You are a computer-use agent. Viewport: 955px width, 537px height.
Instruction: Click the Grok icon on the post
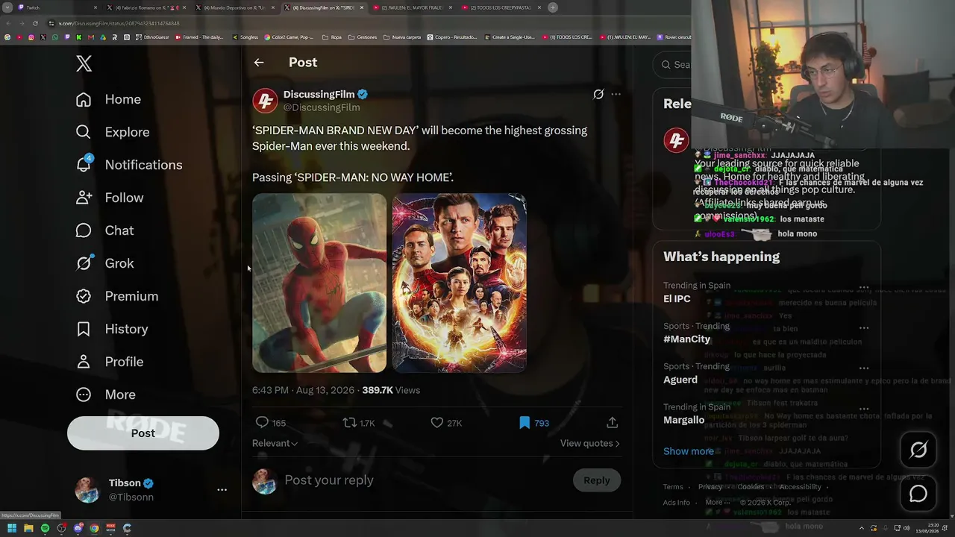(598, 94)
